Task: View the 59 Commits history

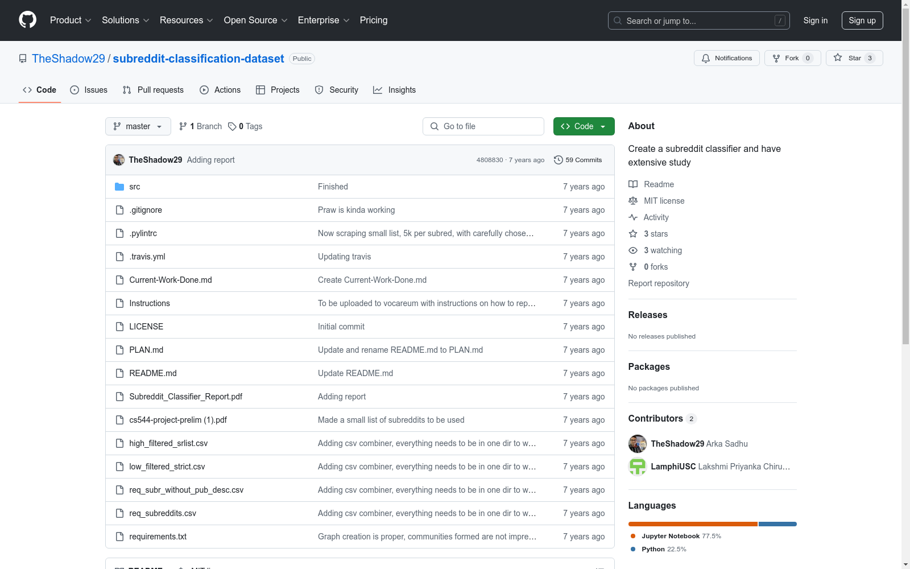Action: (578, 160)
